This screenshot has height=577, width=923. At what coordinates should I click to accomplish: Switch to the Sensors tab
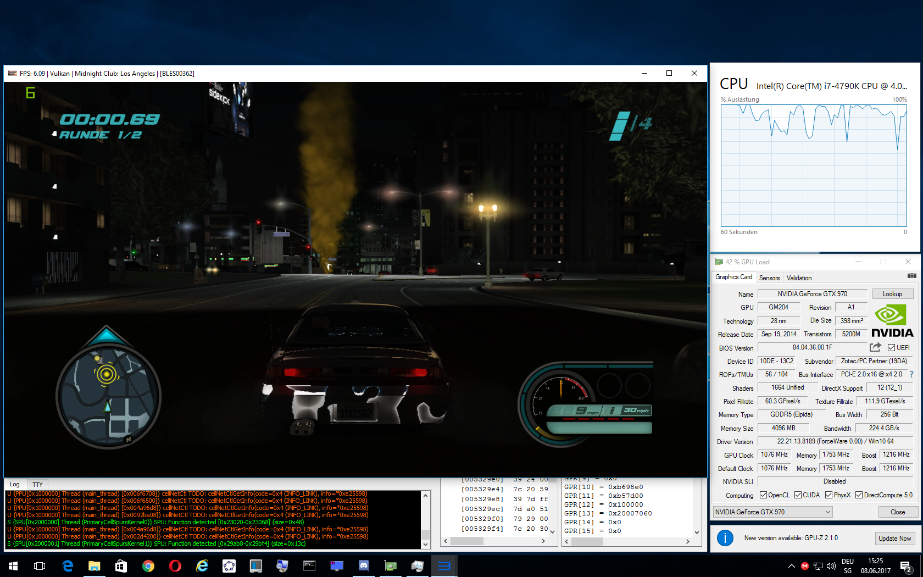[x=769, y=278]
